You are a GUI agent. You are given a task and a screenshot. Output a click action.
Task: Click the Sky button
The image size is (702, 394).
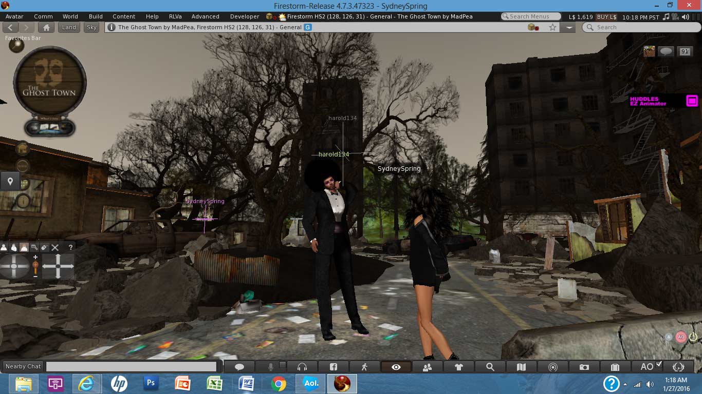pos(91,27)
